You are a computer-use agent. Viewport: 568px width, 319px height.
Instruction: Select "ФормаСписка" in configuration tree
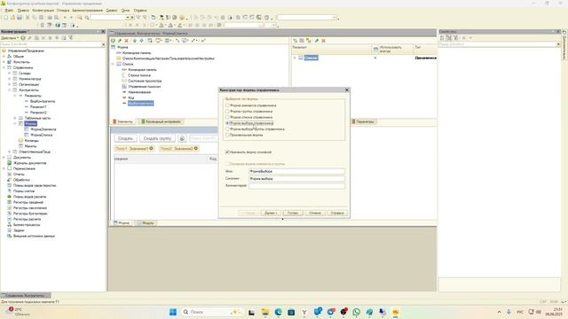42,135
